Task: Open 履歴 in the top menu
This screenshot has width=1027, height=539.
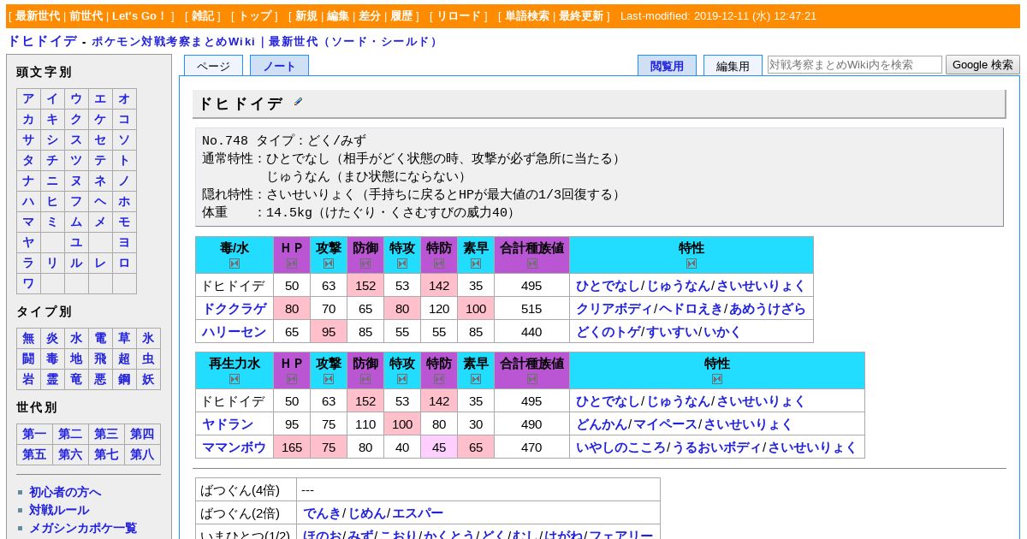Action: 401,15
